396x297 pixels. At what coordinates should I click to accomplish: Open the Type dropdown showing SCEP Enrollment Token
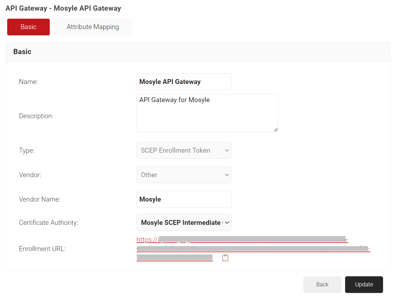(184, 150)
